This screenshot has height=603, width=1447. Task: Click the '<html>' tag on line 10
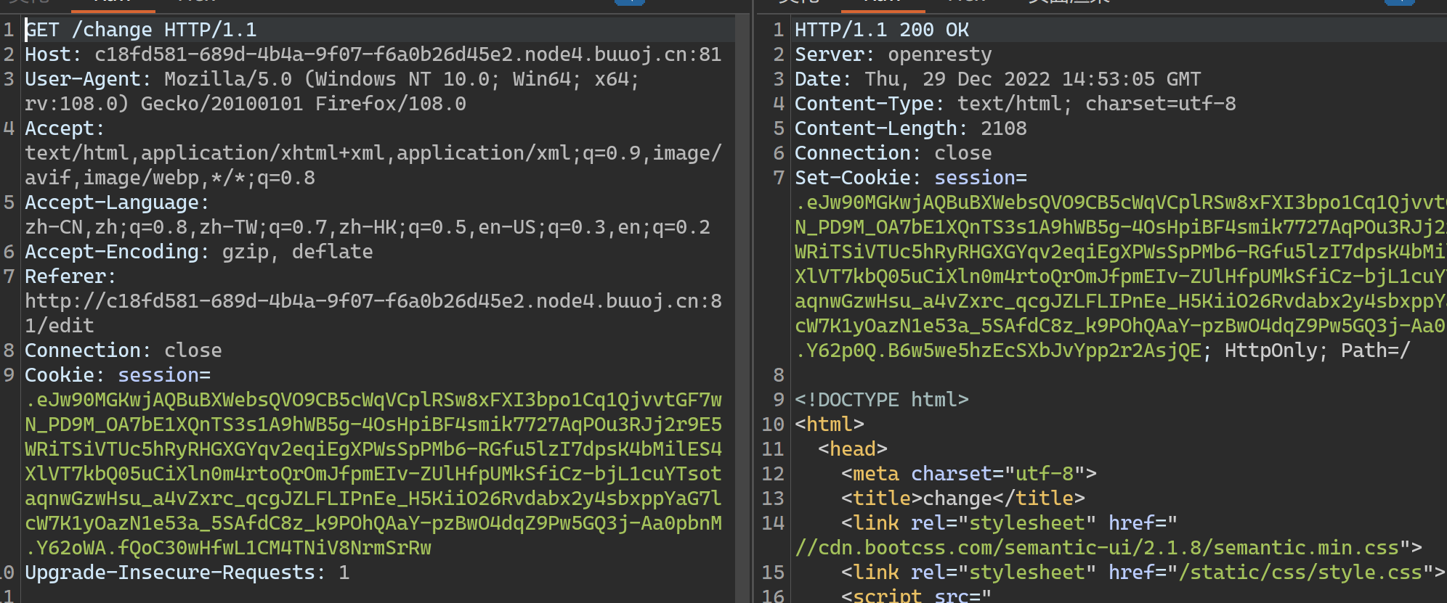click(x=829, y=424)
